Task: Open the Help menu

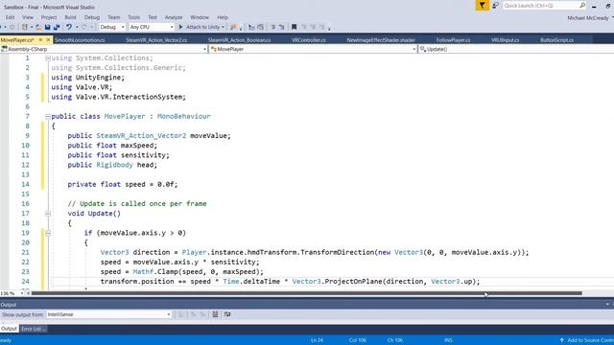Action: coord(223,17)
